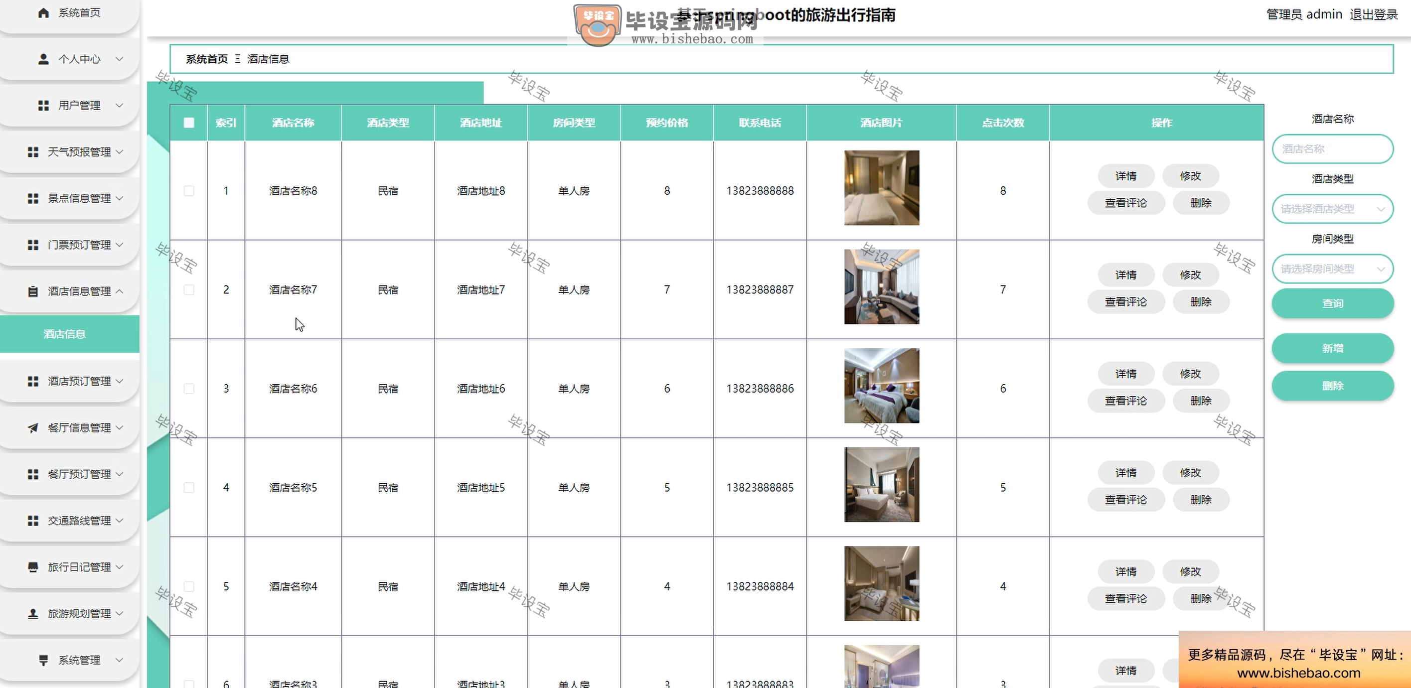Click 修改 for 酒店名称8 row
This screenshot has width=1411, height=688.
coord(1190,176)
